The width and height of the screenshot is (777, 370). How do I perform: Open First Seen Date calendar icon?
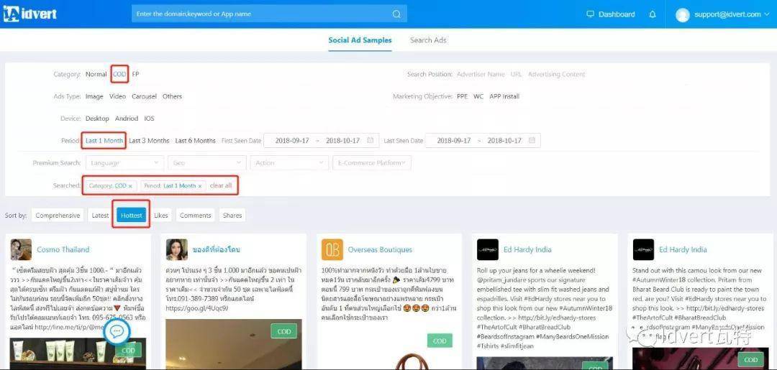[371, 141]
